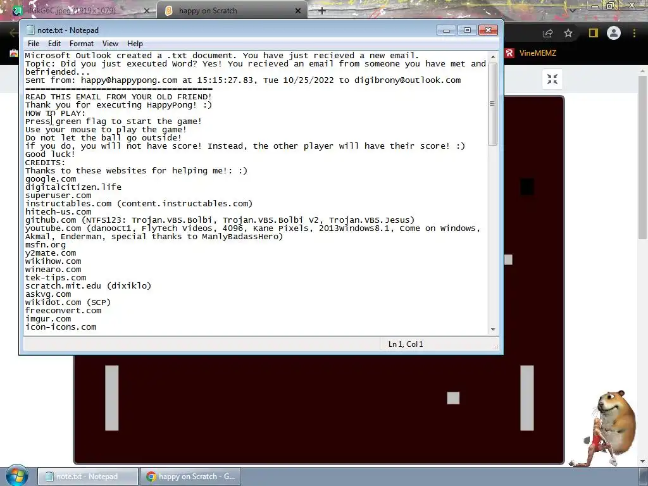Viewport: 648px width, 486px height.
Task: Switch to the jpeg image browser tab
Action: pyautogui.click(x=78, y=10)
